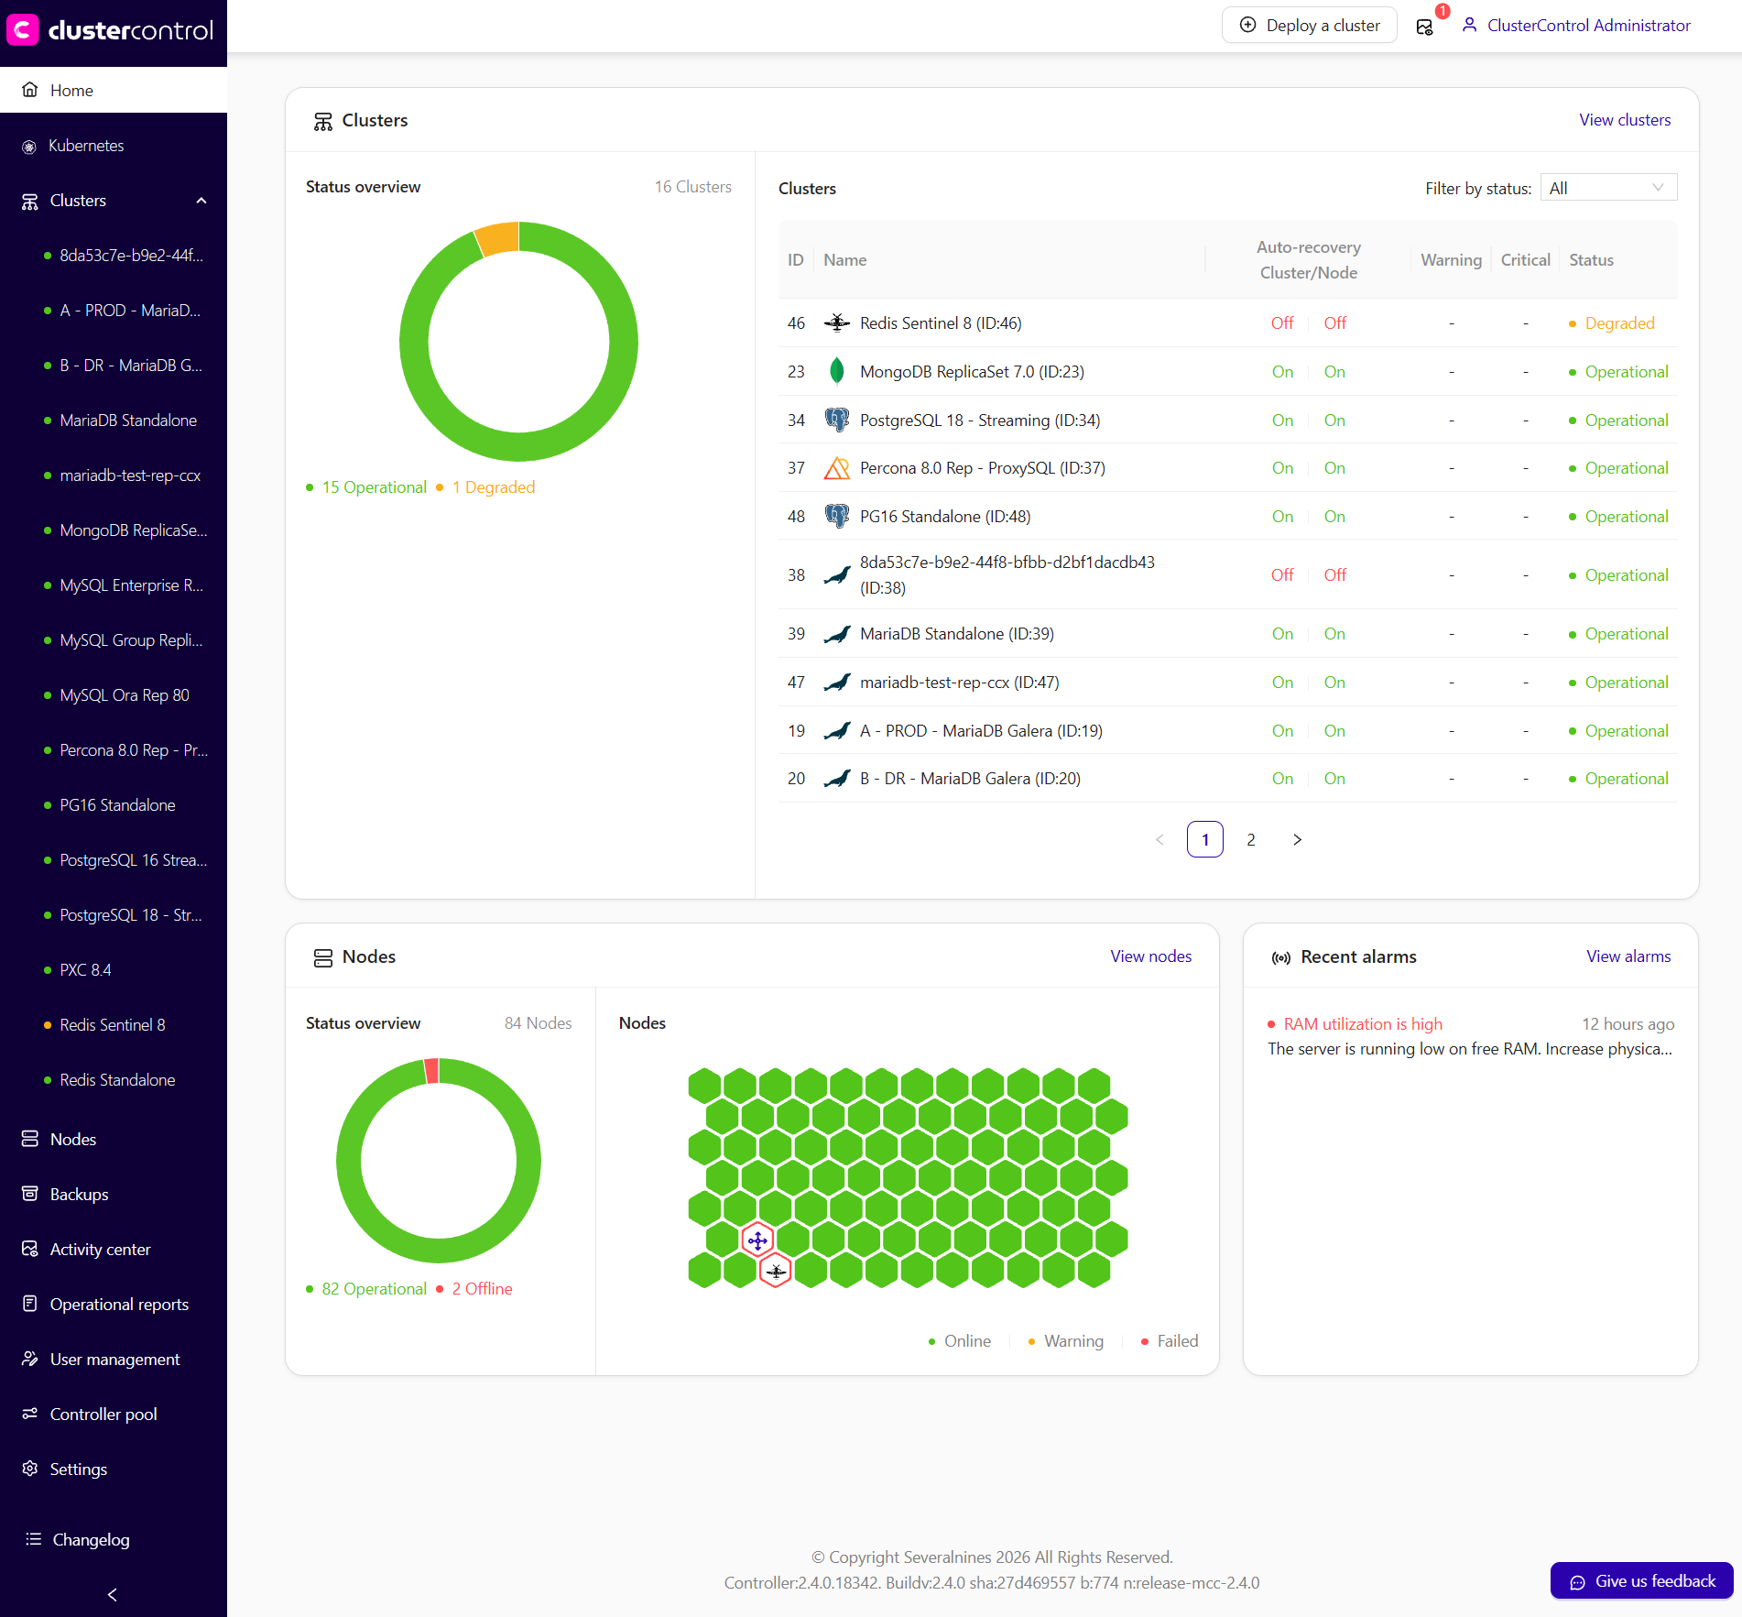Click the View clusters link

[1625, 120]
